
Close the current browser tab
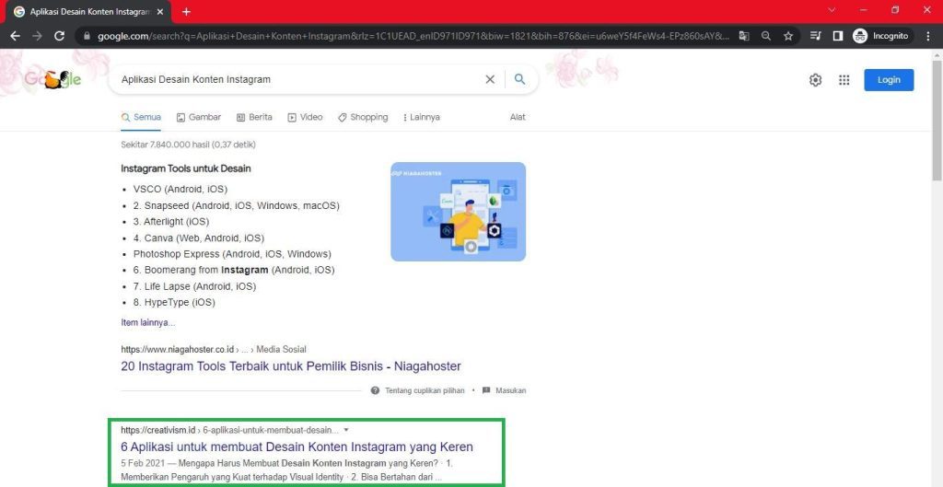162,11
